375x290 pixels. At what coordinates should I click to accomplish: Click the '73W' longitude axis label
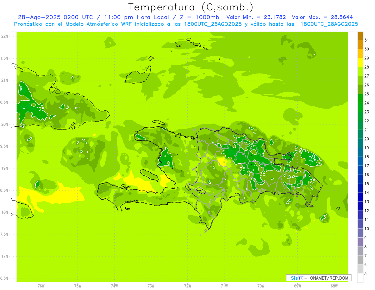[151, 286]
